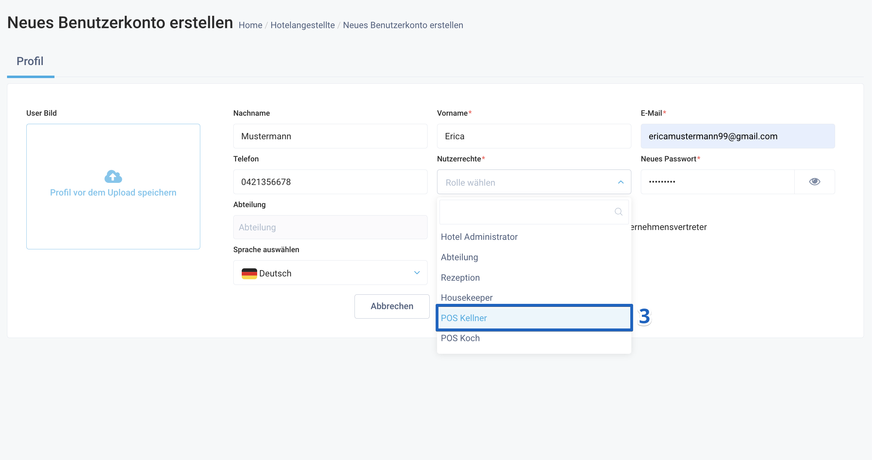Click the Telefon number field
The image size is (872, 460).
tap(330, 182)
